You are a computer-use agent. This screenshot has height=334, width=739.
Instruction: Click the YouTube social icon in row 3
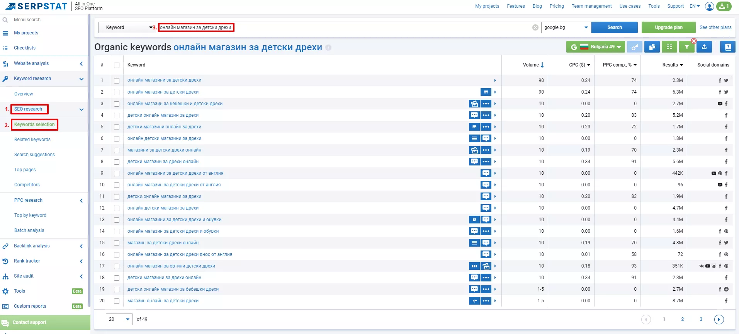click(720, 104)
